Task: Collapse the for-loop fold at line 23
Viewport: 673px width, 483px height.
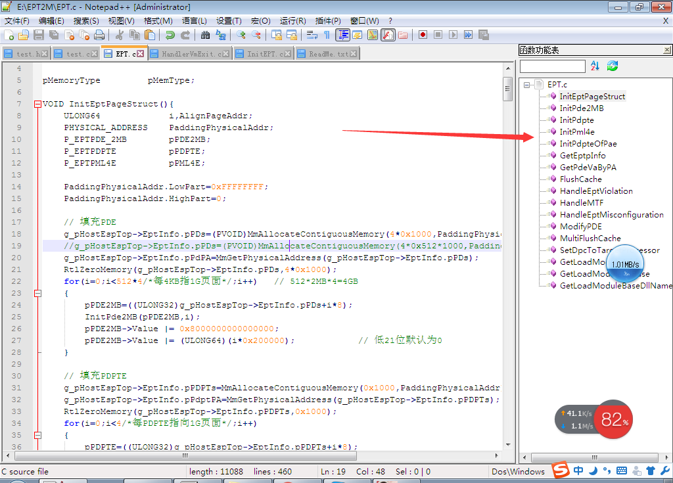Action: (37, 293)
